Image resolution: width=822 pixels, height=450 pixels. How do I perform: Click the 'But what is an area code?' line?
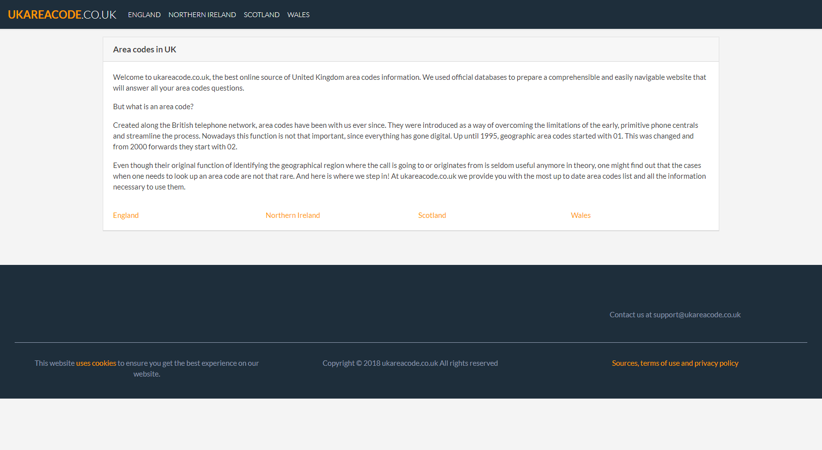pyautogui.click(x=153, y=107)
